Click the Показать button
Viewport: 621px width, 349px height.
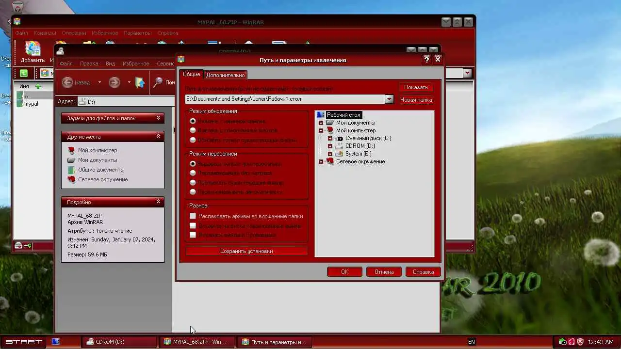coord(416,87)
